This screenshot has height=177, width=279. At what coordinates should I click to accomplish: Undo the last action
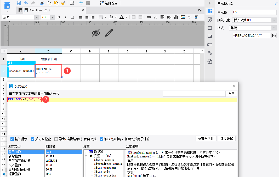point(26,3)
